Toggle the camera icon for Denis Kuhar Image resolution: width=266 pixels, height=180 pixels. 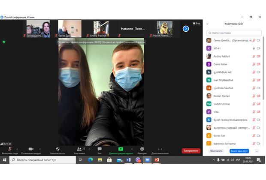(x=259, y=64)
